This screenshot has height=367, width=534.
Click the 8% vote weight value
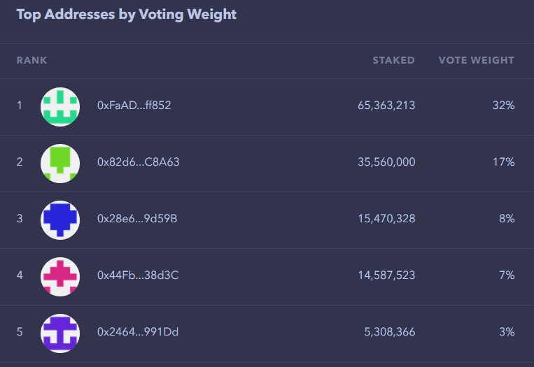[x=507, y=218]
